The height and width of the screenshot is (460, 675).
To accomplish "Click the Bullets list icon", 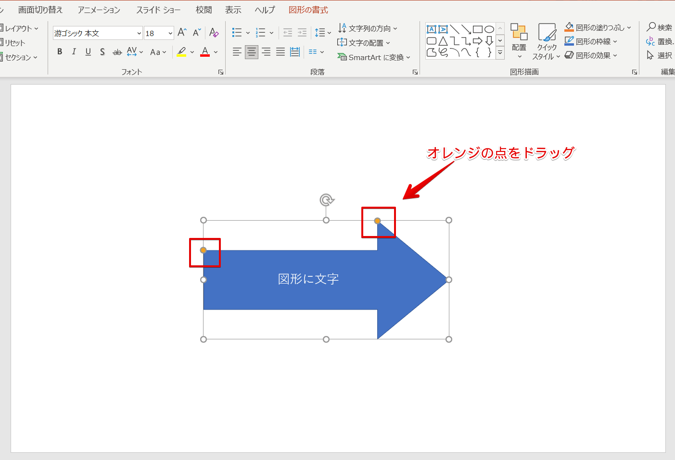I will coord(237,32).
